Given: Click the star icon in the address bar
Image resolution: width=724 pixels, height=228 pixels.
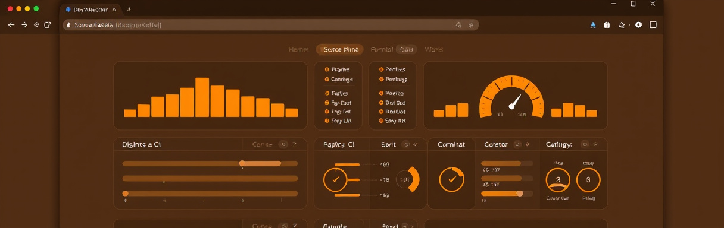Looking at the screenshot, I should pyautogui.click(x=470, y=25).
